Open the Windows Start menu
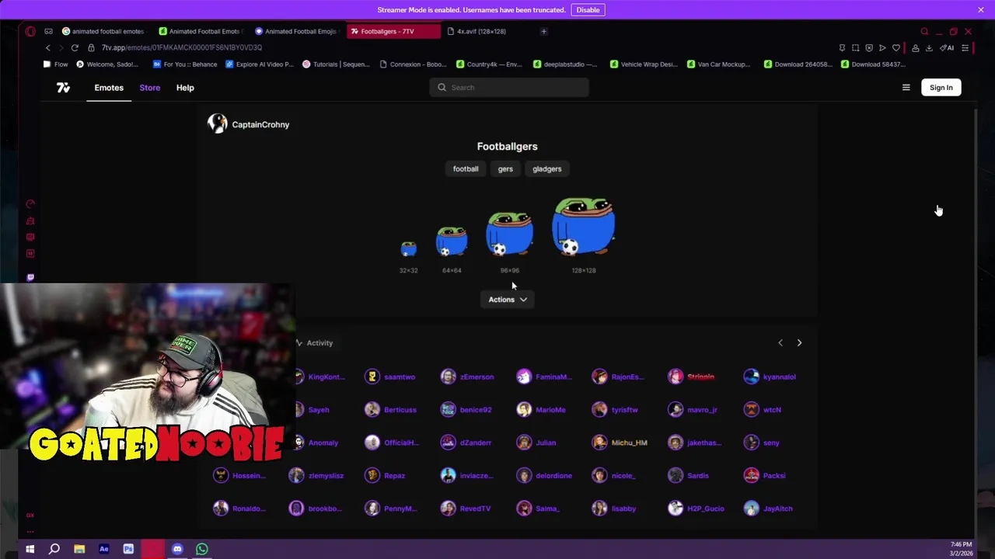995x559 pixels. (x=30, y=549)
